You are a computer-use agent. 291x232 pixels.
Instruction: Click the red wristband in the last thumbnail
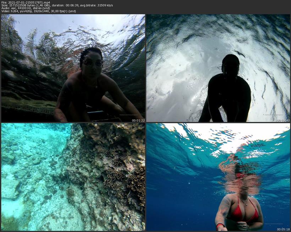pyautogui.click(x=220, y=225)
